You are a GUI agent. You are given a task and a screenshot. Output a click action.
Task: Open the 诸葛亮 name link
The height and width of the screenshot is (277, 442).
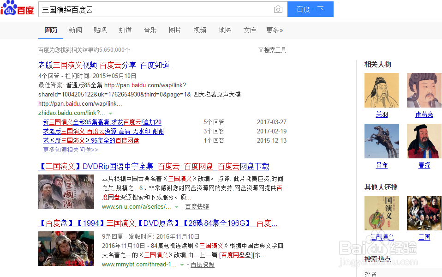[424, 114]
